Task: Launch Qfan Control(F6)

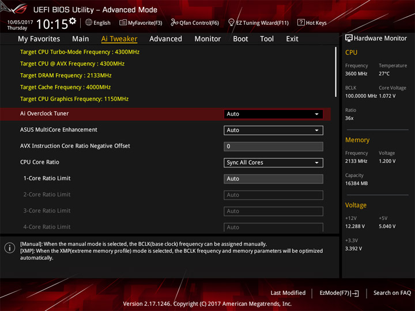Action: point(195,22)
